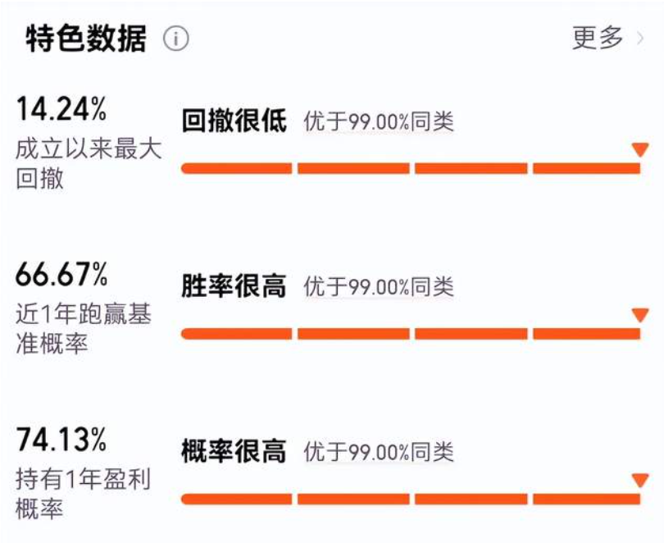The height and width of the screenshot is (543, 664).
Task: Tap 优于99.00%同类 text beside 胜率很高
Action: pos(379,287)
